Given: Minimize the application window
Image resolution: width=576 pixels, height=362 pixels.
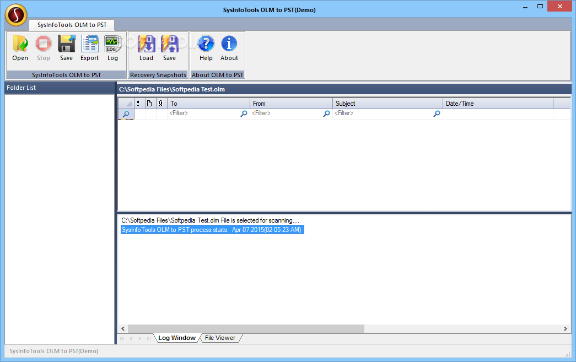Looking at the screenshot, I should point(525,7).
